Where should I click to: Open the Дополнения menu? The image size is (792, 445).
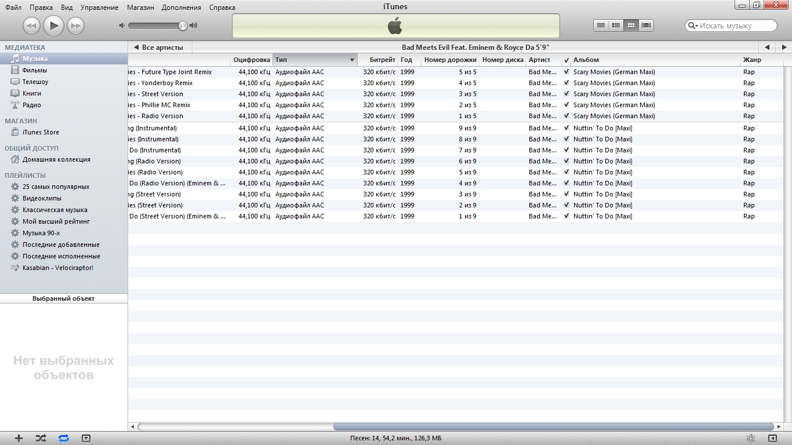181,8
